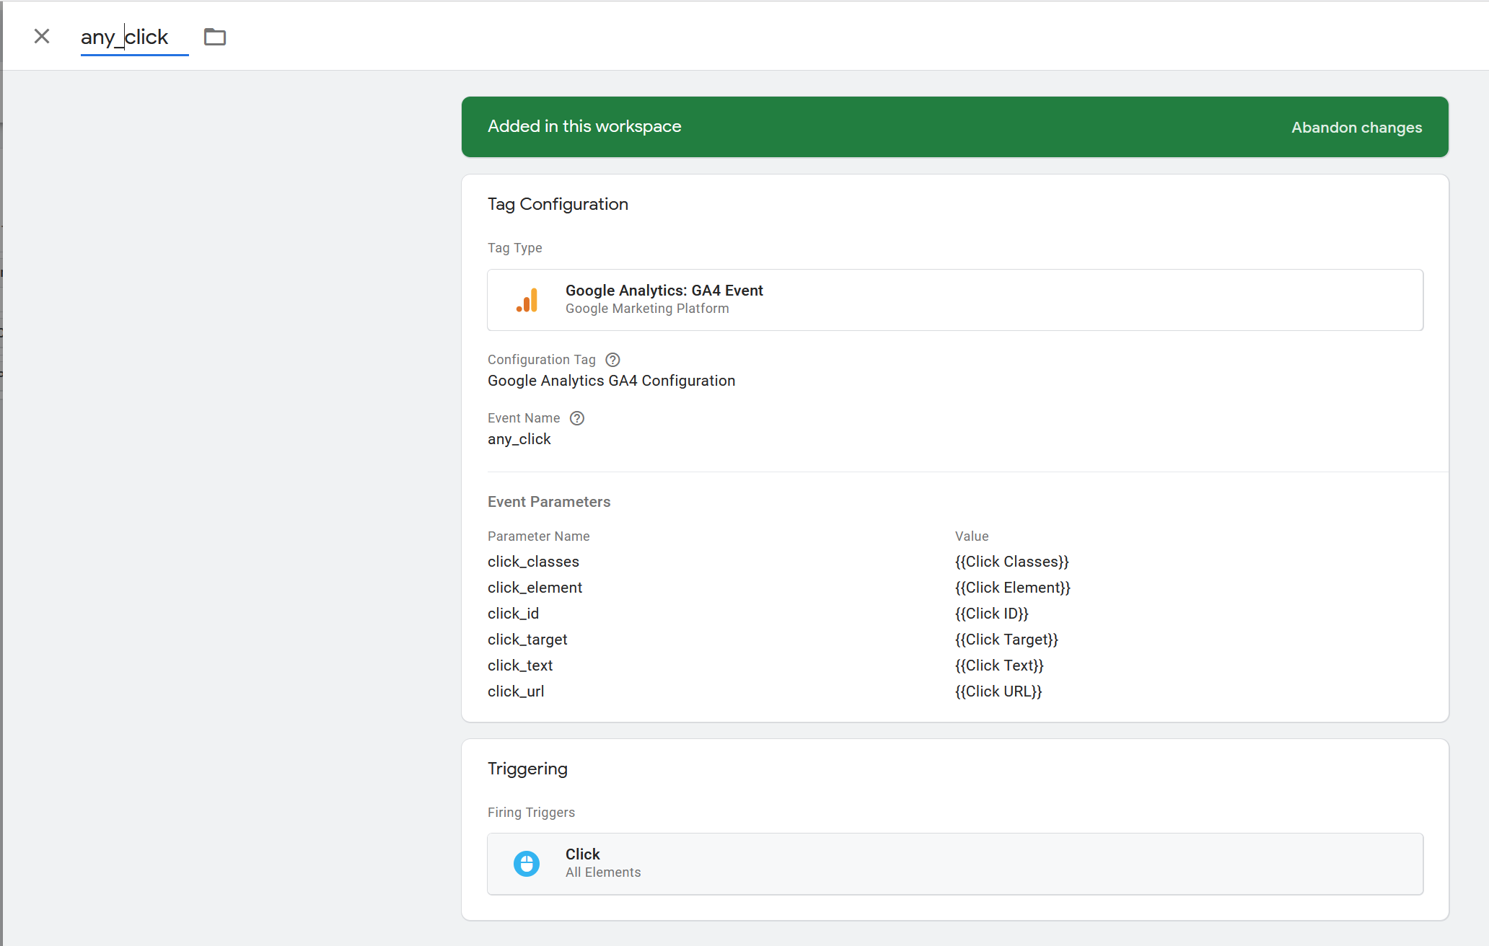The height and width of the screenshot is (946, 1489).
Task: Click the Firing Triggers label
Action: (531, 813)
